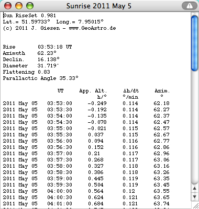Click the time 03:57:30
This screenshot has height=209, width=199.
(x=60, y=160)
